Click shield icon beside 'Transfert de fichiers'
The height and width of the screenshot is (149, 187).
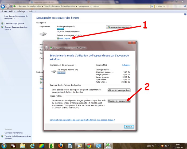(x=2, y=136)
